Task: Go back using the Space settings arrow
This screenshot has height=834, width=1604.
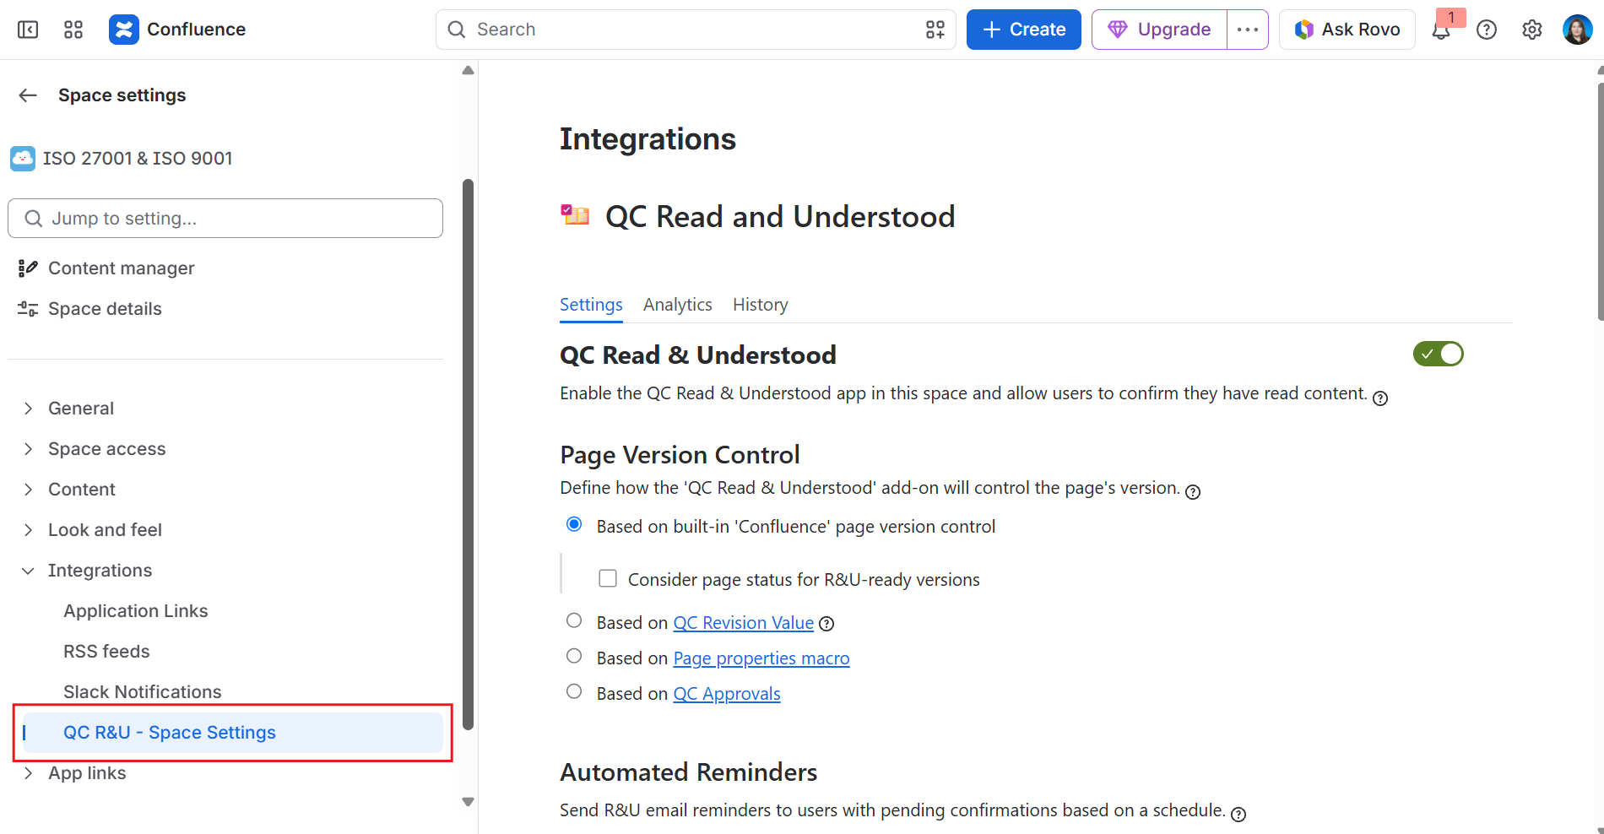Action: click(x=28, y=95)
